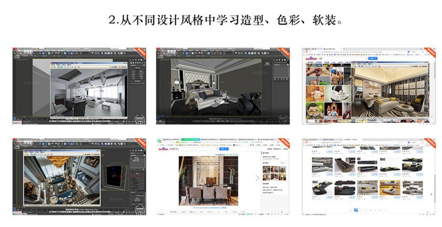The height and width of the screenshot is (227, 442).
Task: Go to the next image with the right chevron
Action: [258, 178]
